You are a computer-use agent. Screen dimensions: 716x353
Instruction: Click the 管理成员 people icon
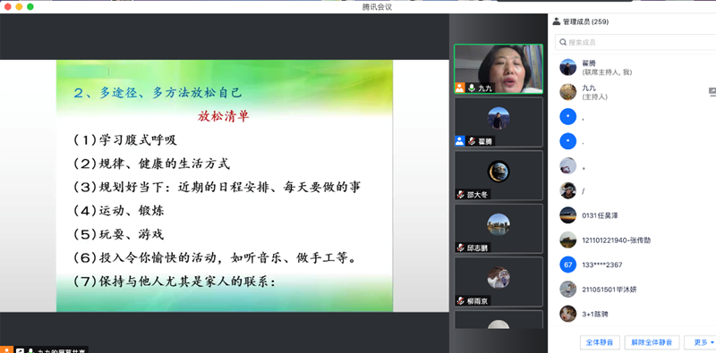[556, 21]
